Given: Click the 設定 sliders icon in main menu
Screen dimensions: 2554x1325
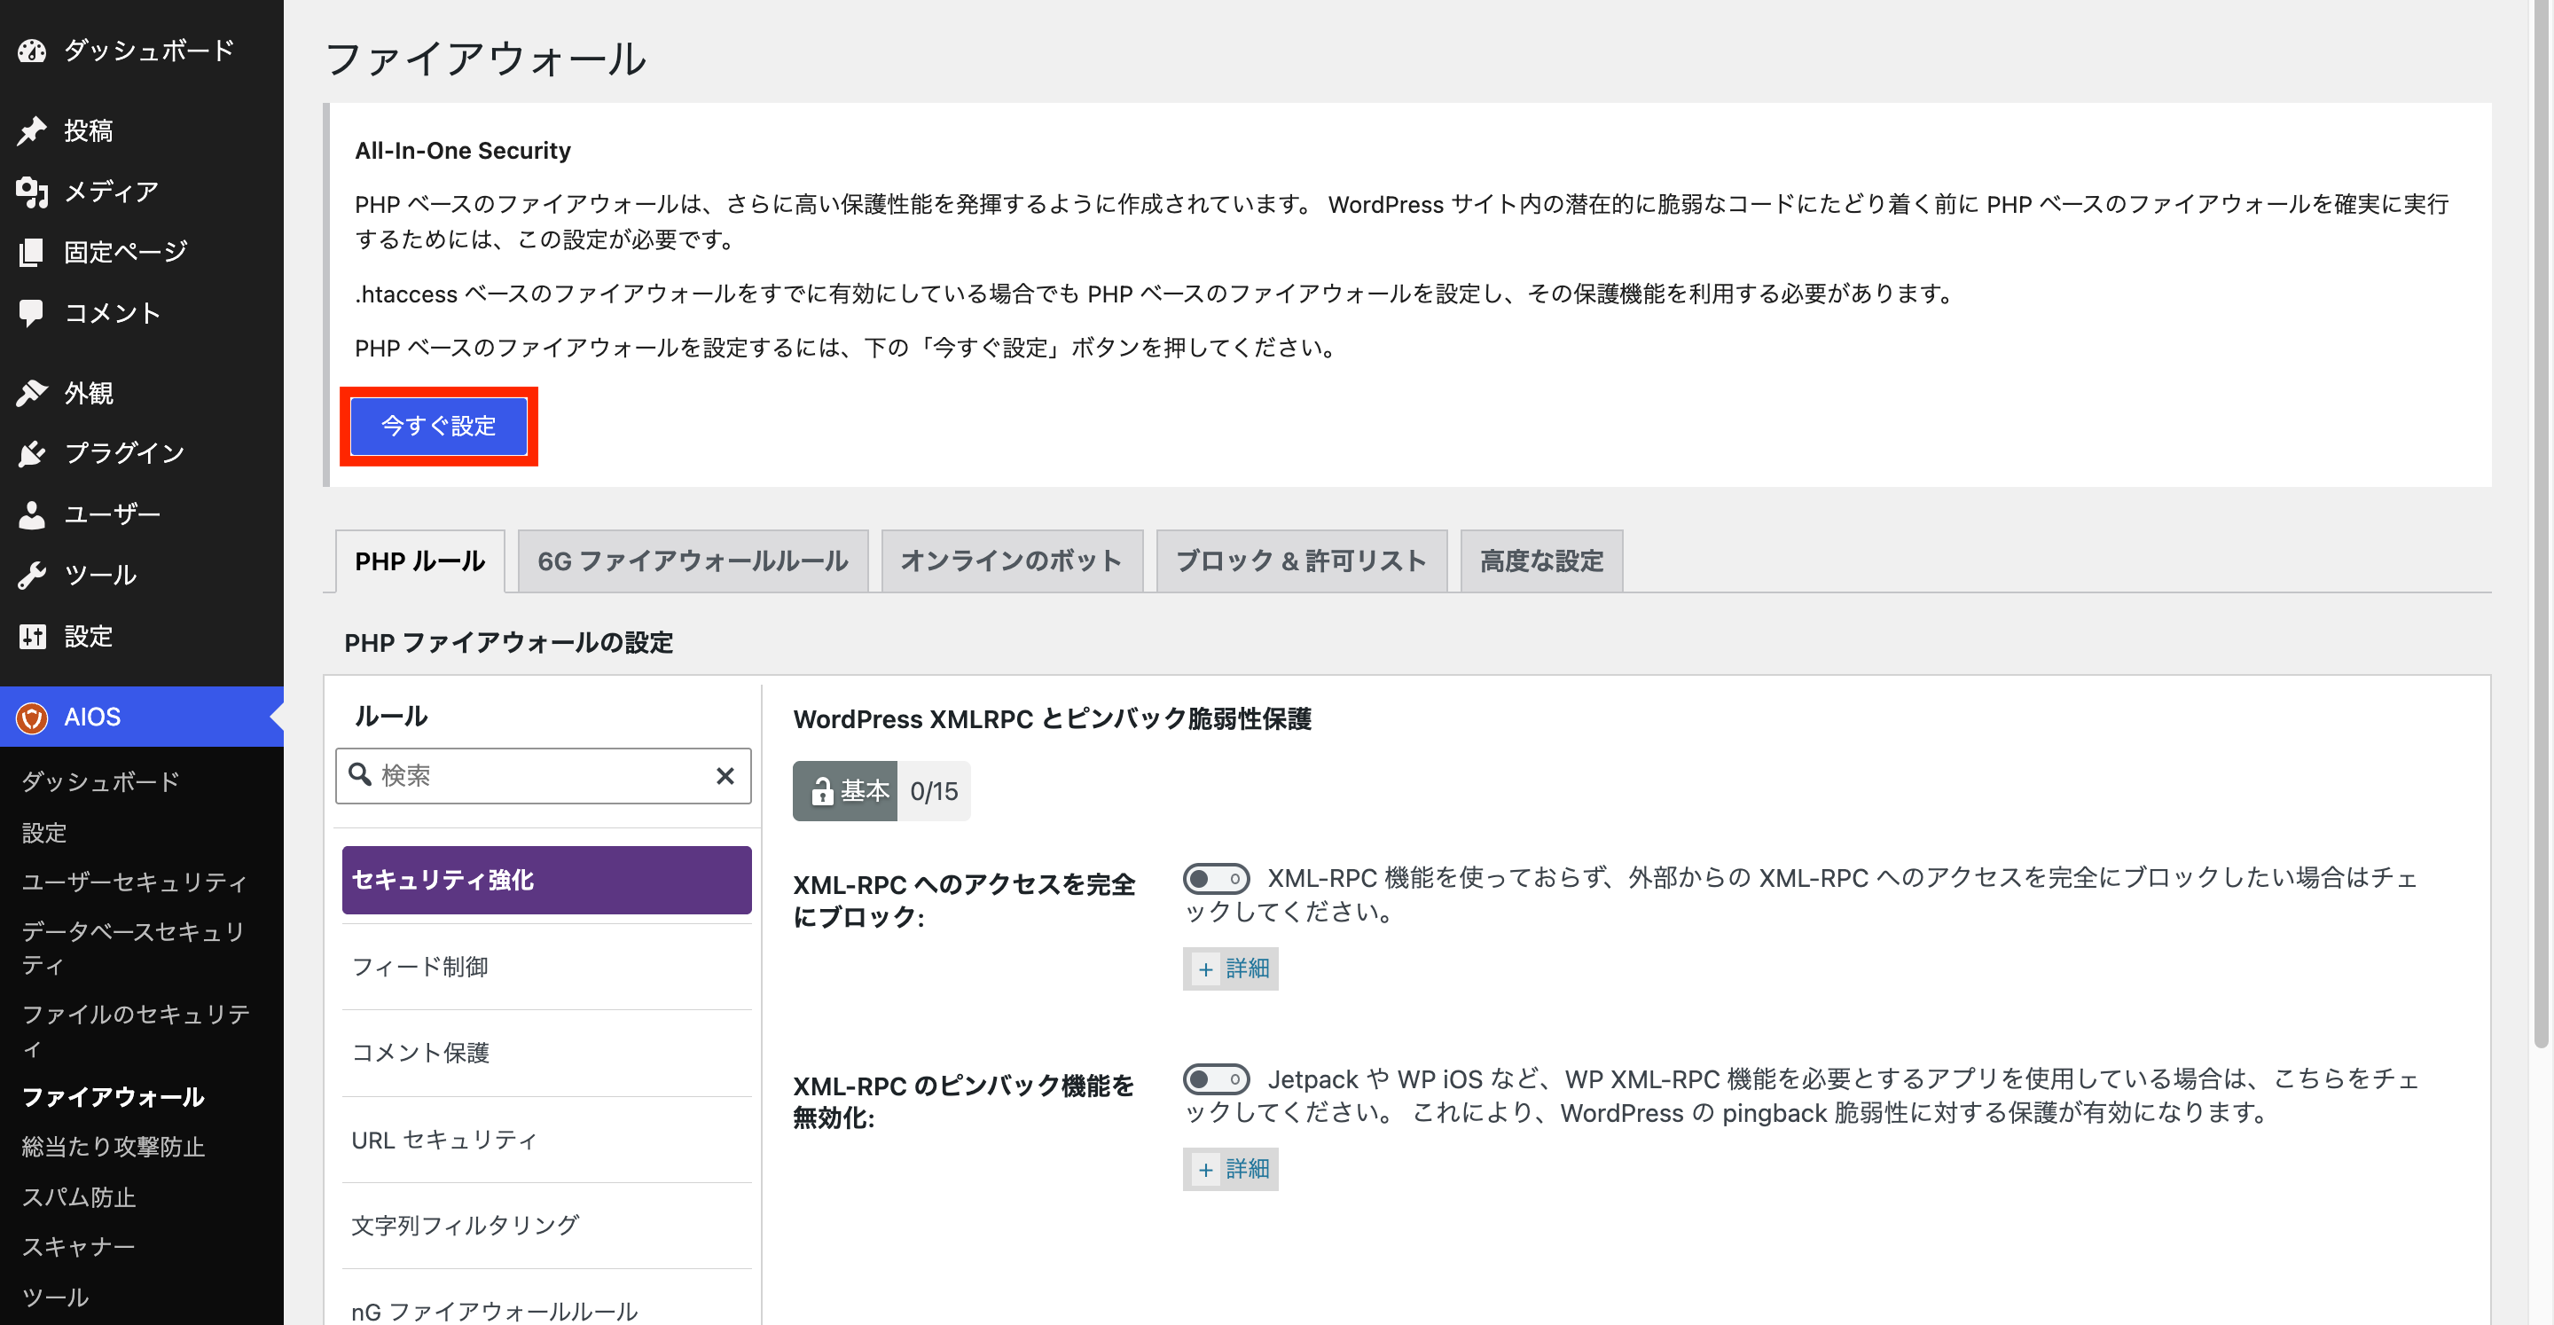Looking at the screenshot, I should (32, 636).
